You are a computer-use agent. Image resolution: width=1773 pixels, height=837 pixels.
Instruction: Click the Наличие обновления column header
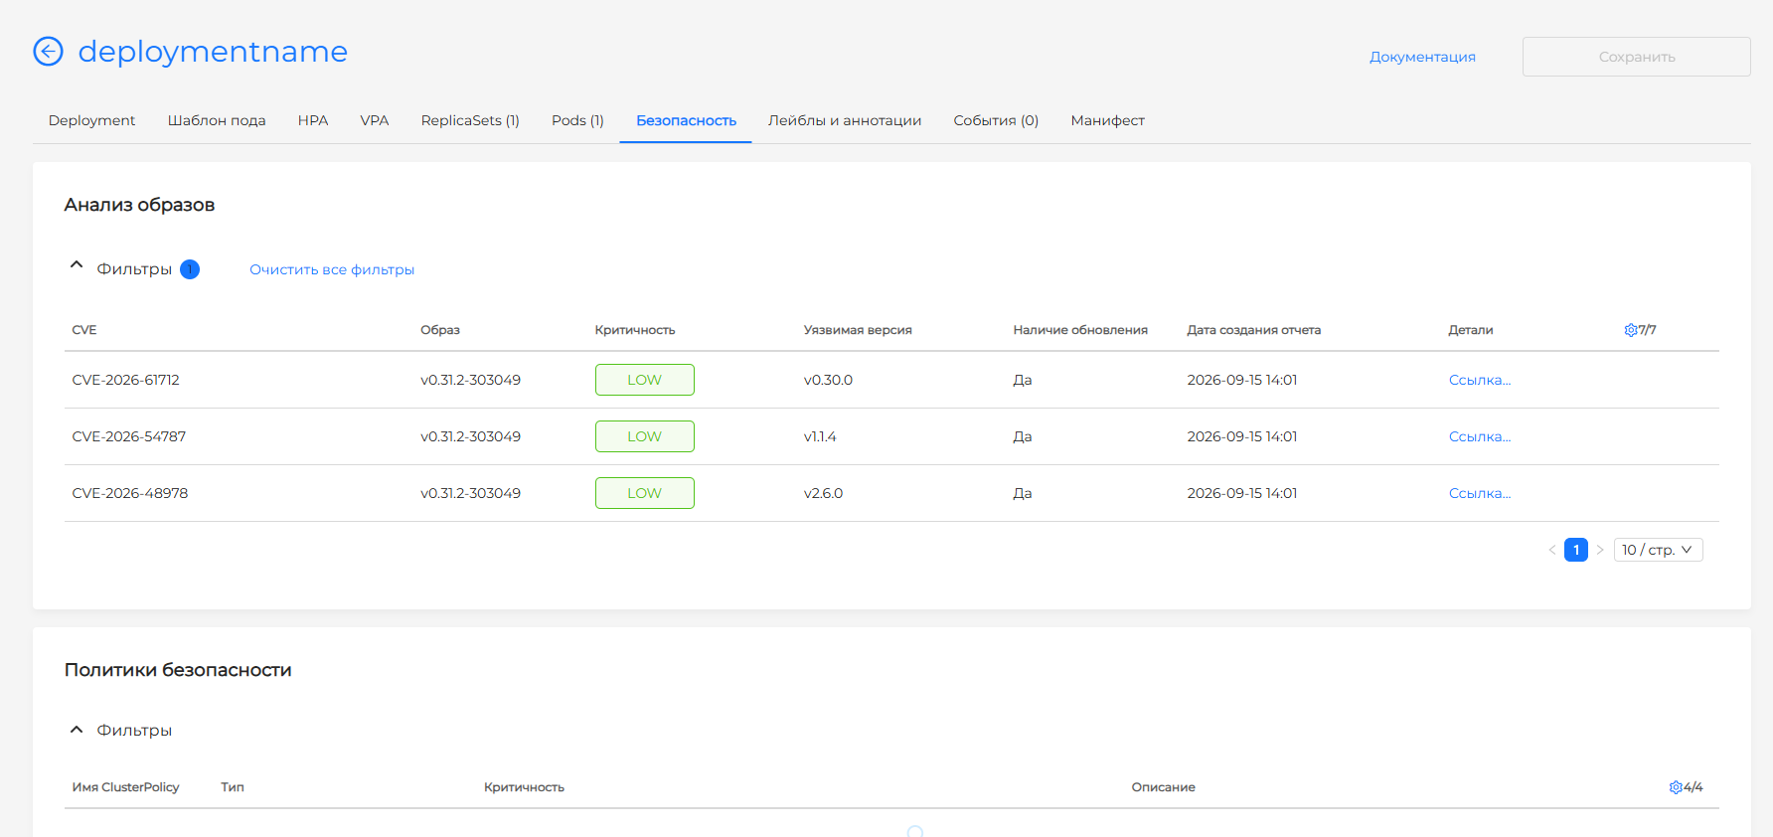(x=1080, y=330)
